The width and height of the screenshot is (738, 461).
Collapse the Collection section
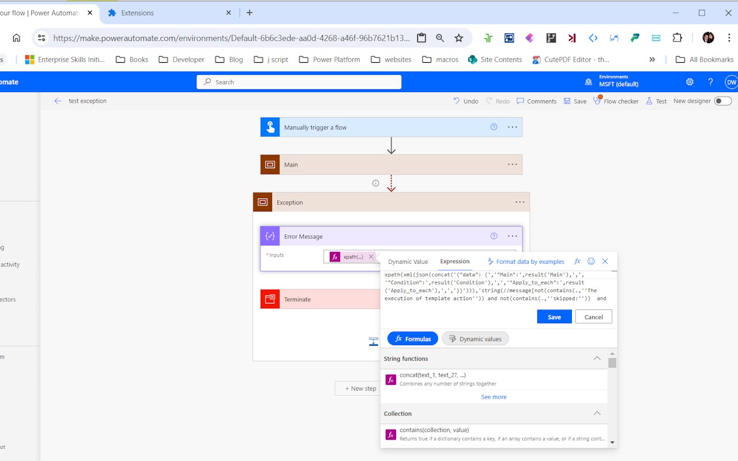pos(597,413)
